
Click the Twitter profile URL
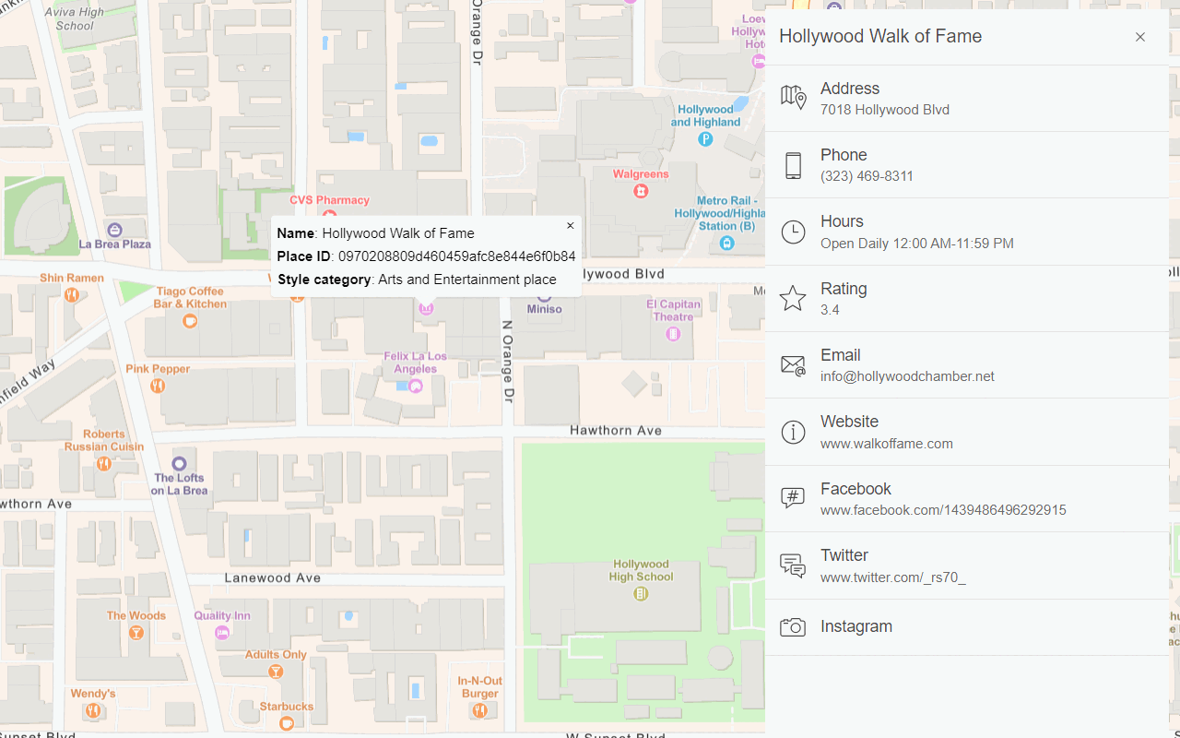(892, 577)
